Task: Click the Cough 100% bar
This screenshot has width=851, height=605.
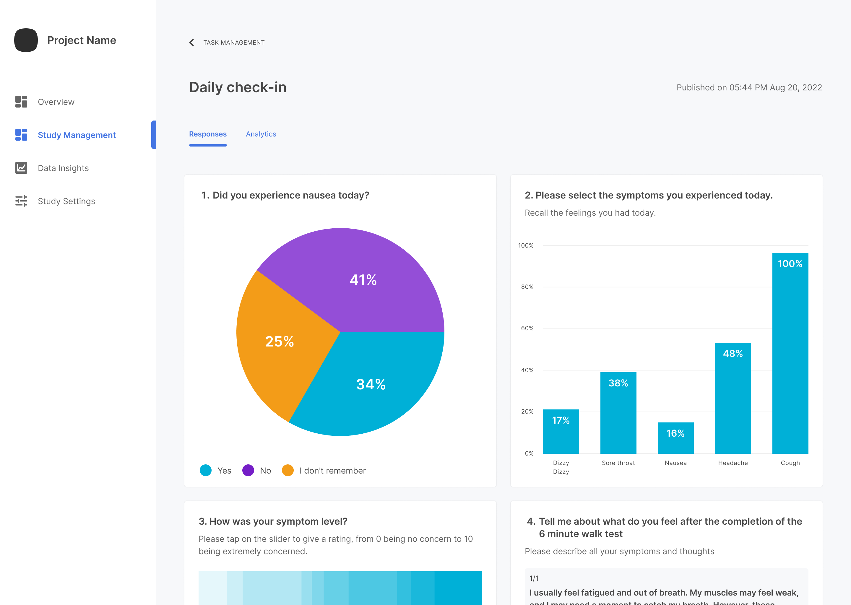Action: 790,354
